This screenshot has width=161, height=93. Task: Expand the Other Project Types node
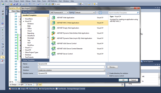click(x=24, y=52)
